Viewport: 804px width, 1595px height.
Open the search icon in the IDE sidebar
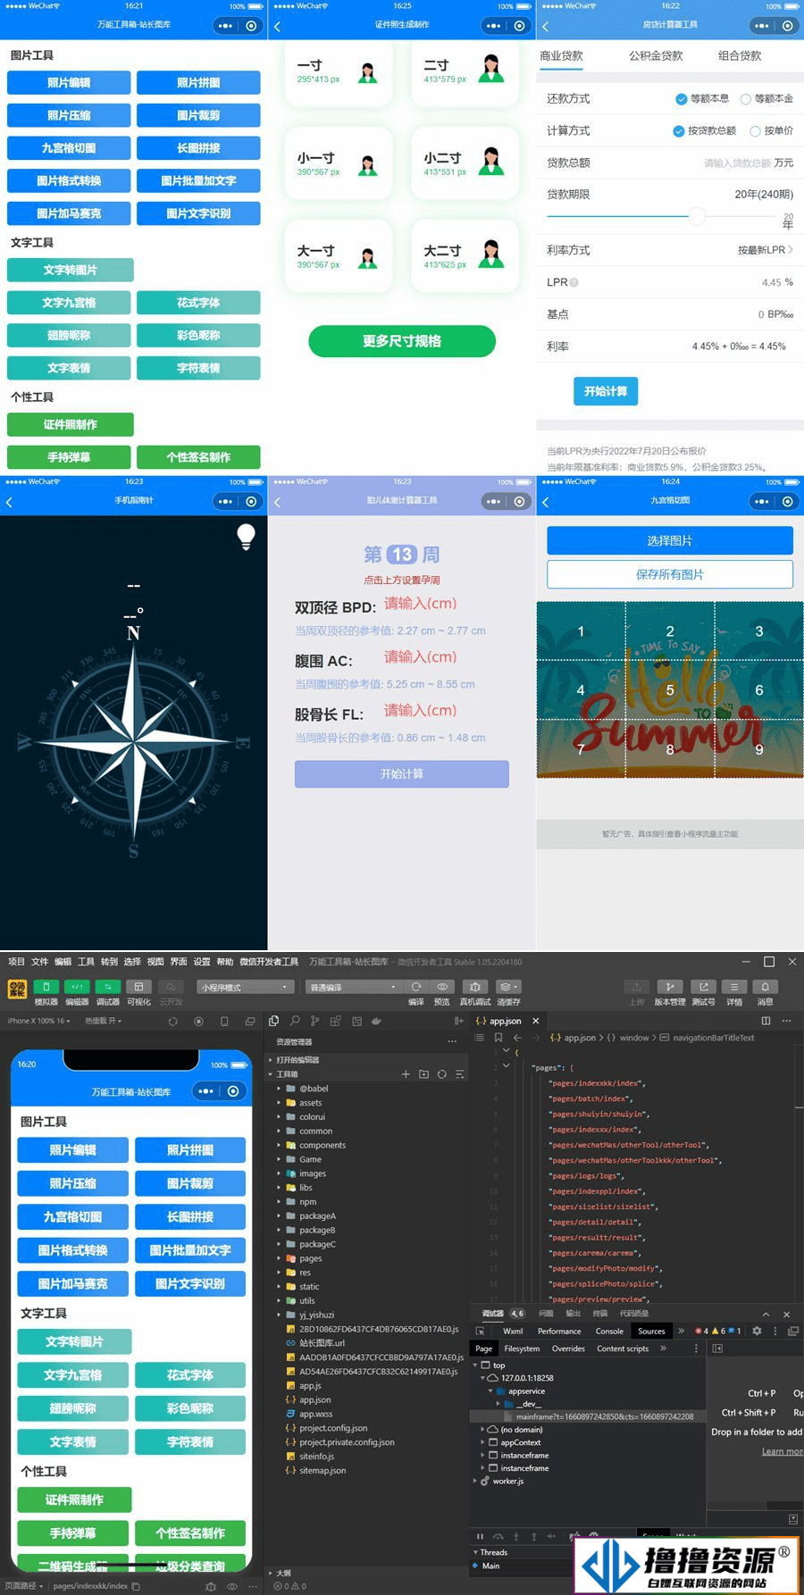point(294,1021)
